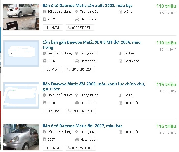
Task: Click car icon beside Hatchback in 2006 listing
Action: pyautogui.click(x=77, y=61)
